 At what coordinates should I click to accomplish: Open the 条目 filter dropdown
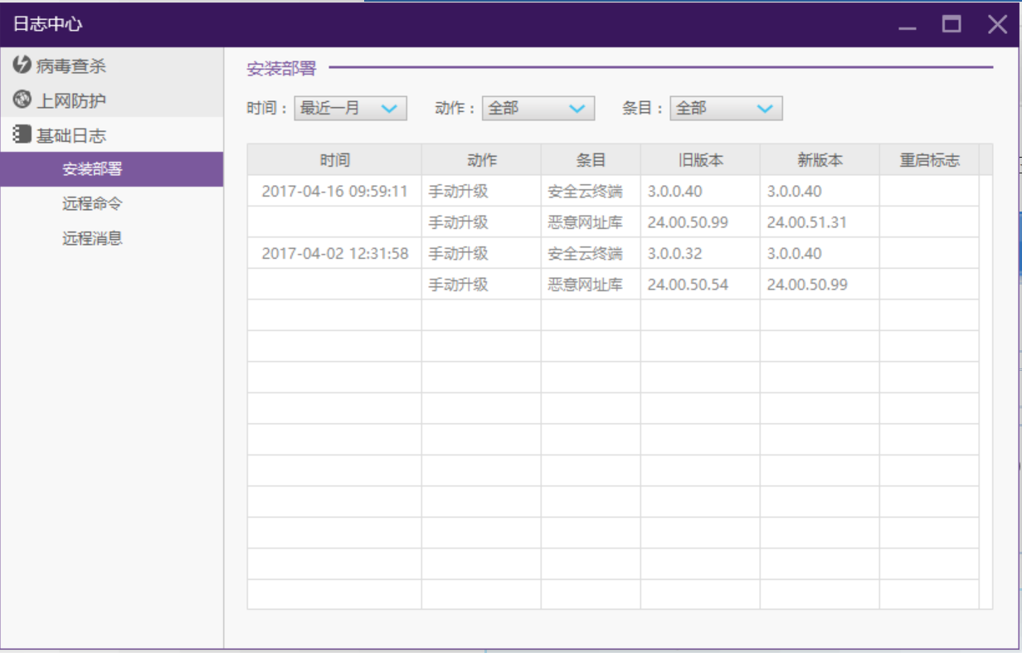point(726,109)
